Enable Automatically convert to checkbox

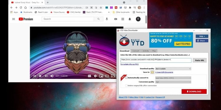[126, 78]
